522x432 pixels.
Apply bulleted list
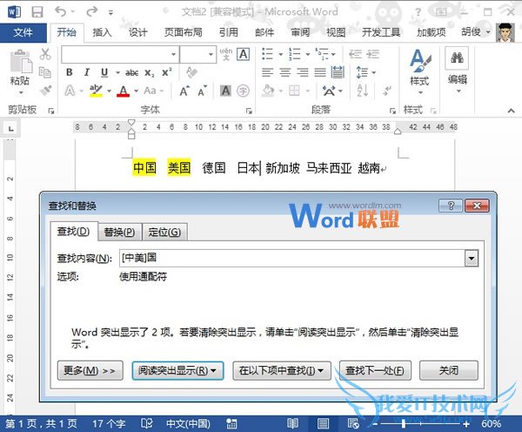267,54
